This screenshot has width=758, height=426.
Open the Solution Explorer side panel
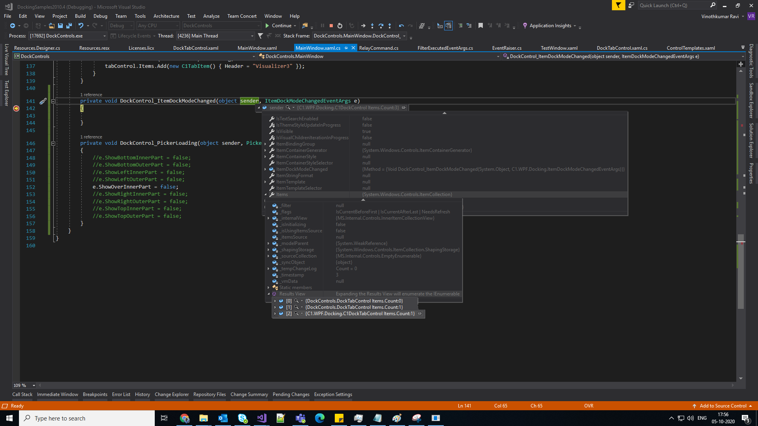pyautogui.click(x=751, y=140)
